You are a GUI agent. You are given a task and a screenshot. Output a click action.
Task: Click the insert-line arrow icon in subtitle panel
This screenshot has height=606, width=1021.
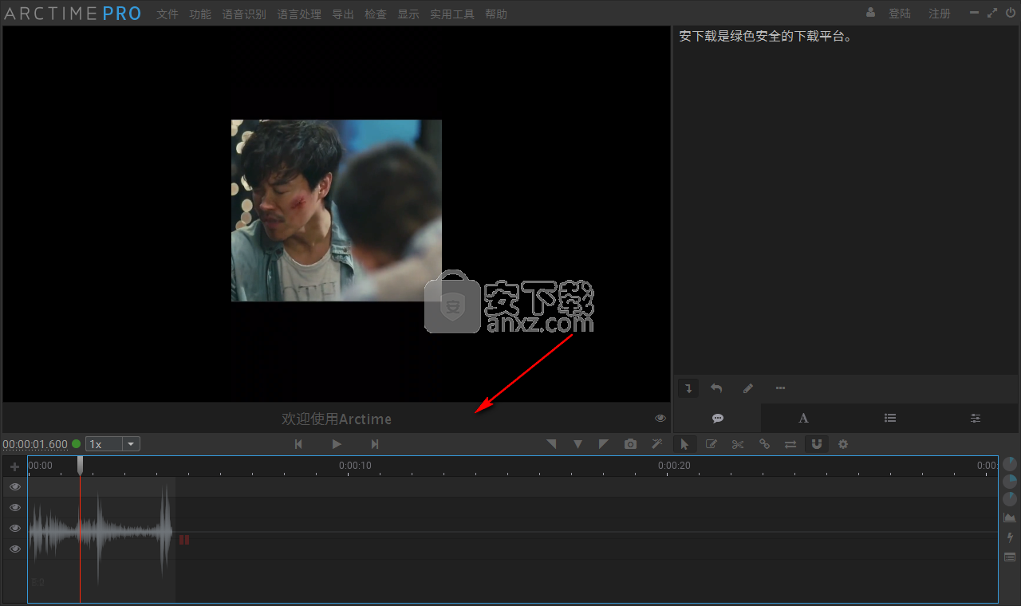[x=689, y=388]
